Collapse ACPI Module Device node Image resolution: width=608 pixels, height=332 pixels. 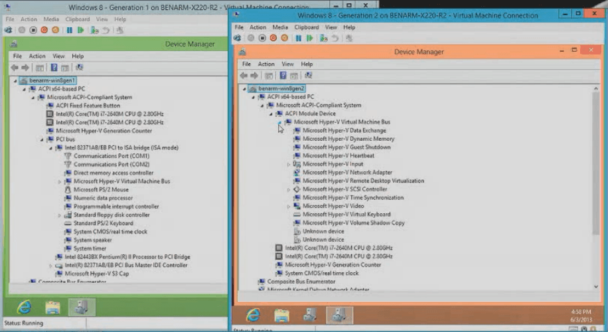271,114
